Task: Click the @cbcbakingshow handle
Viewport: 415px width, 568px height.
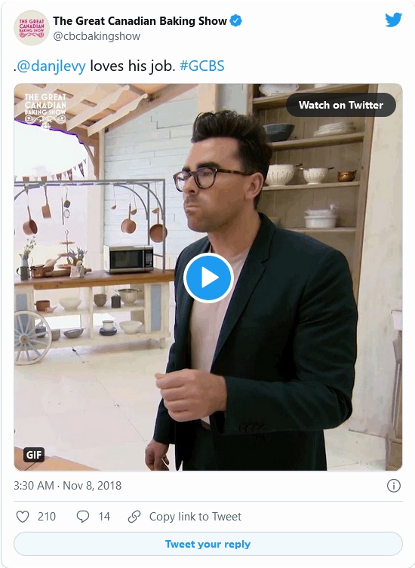Action: (x=97, y=36)
